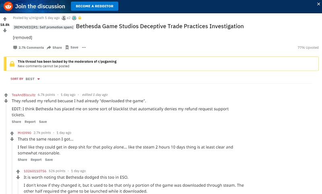Image resolution: width=322 pixels, height=194 pixels.
Task: Upvote the Bethesda investigation post
Action: click(x=5, y=19)
